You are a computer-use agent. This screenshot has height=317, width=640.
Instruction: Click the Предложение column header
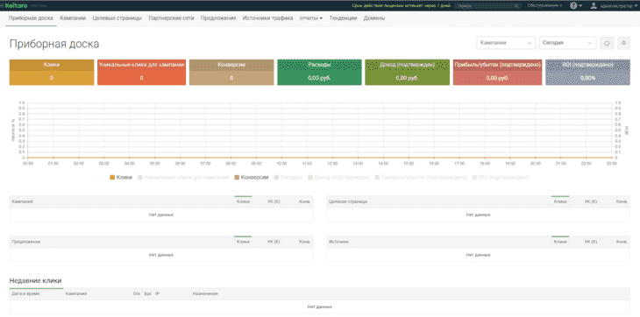26,242
